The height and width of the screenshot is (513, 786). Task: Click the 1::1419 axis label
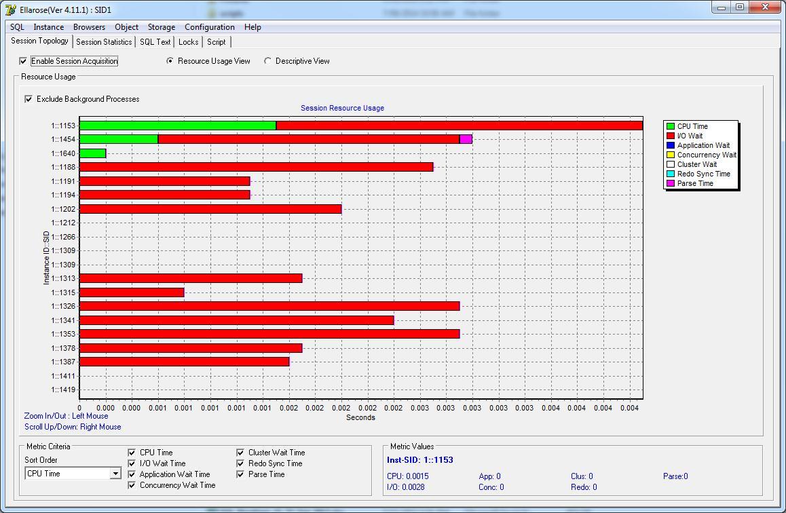coord(63,389)
